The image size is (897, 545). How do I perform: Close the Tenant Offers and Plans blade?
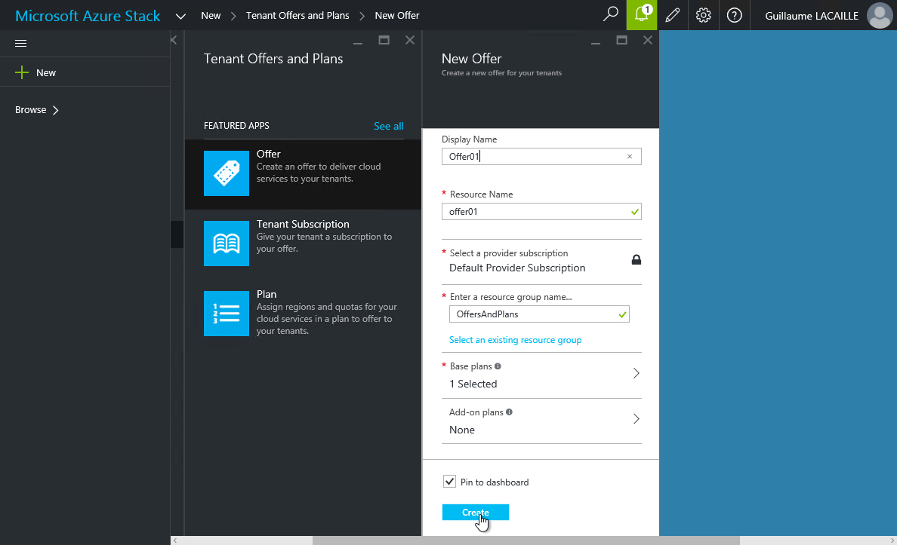pyautogui.click(x=409, y=40)
